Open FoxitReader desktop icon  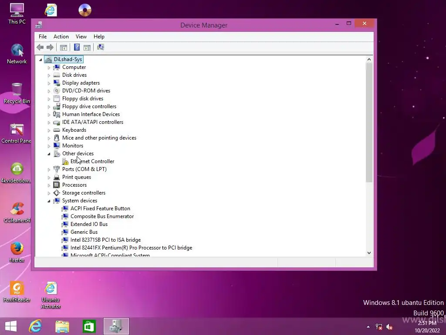coord(17,292)
